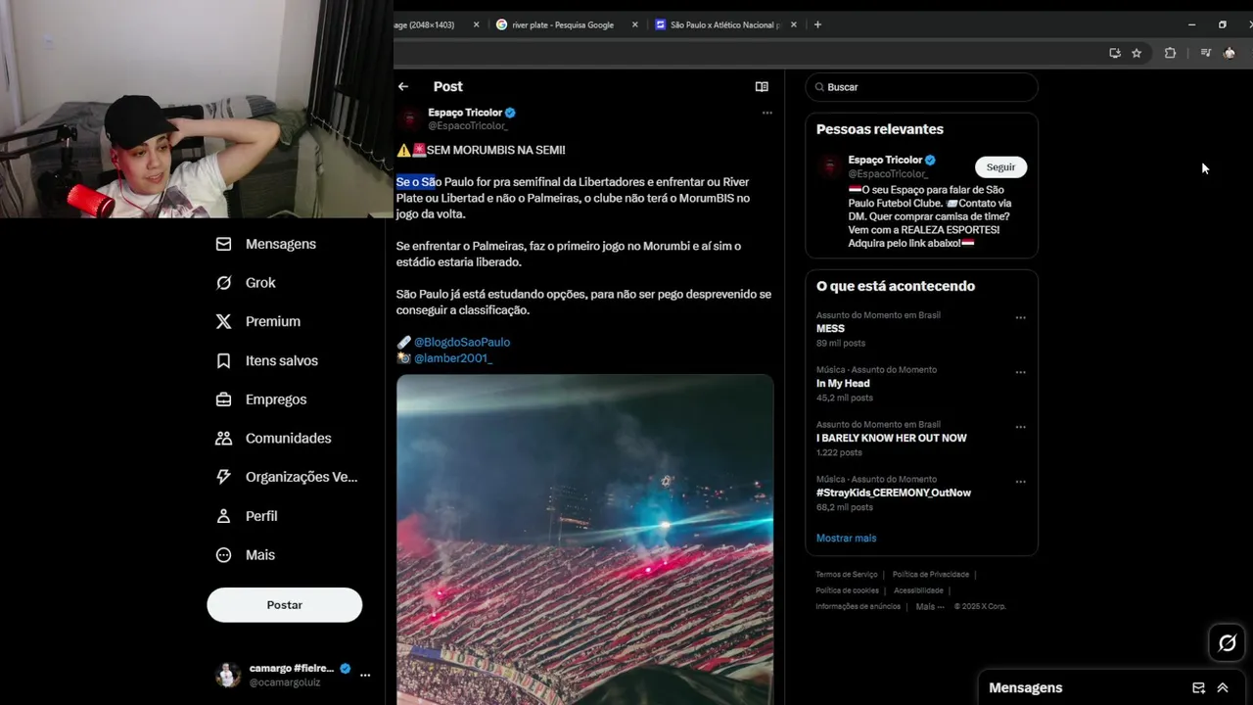Open options for I BARELY KNOW HER trend

pos(1020,427)
